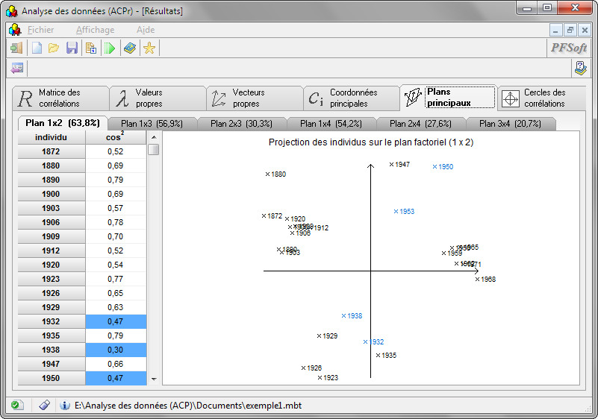This screenshot has height=419, width=598.
Task: Click the eraser icon in status bar
Action: coord(44,405)
